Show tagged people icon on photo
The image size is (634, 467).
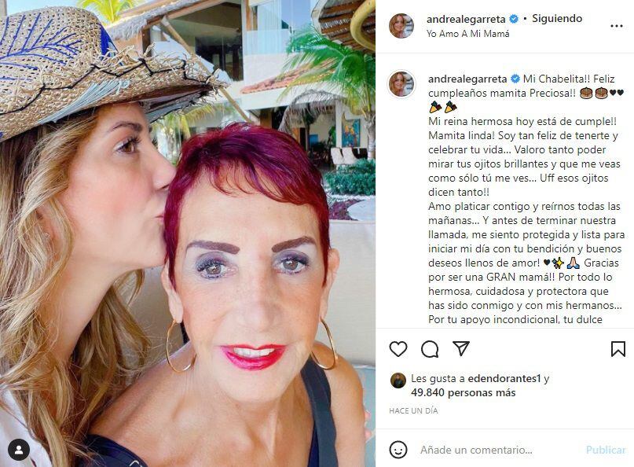pyautogui.click(x=19, y=450)
